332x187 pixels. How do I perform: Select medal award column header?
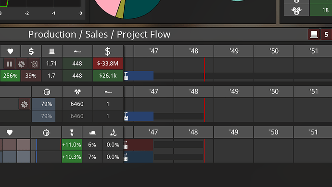coord(72,133)
